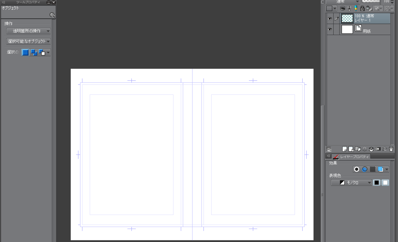Select the レイヤー 1 thumbnail
The height and width of the screenshot is (242, 398).
pos(347,18)
